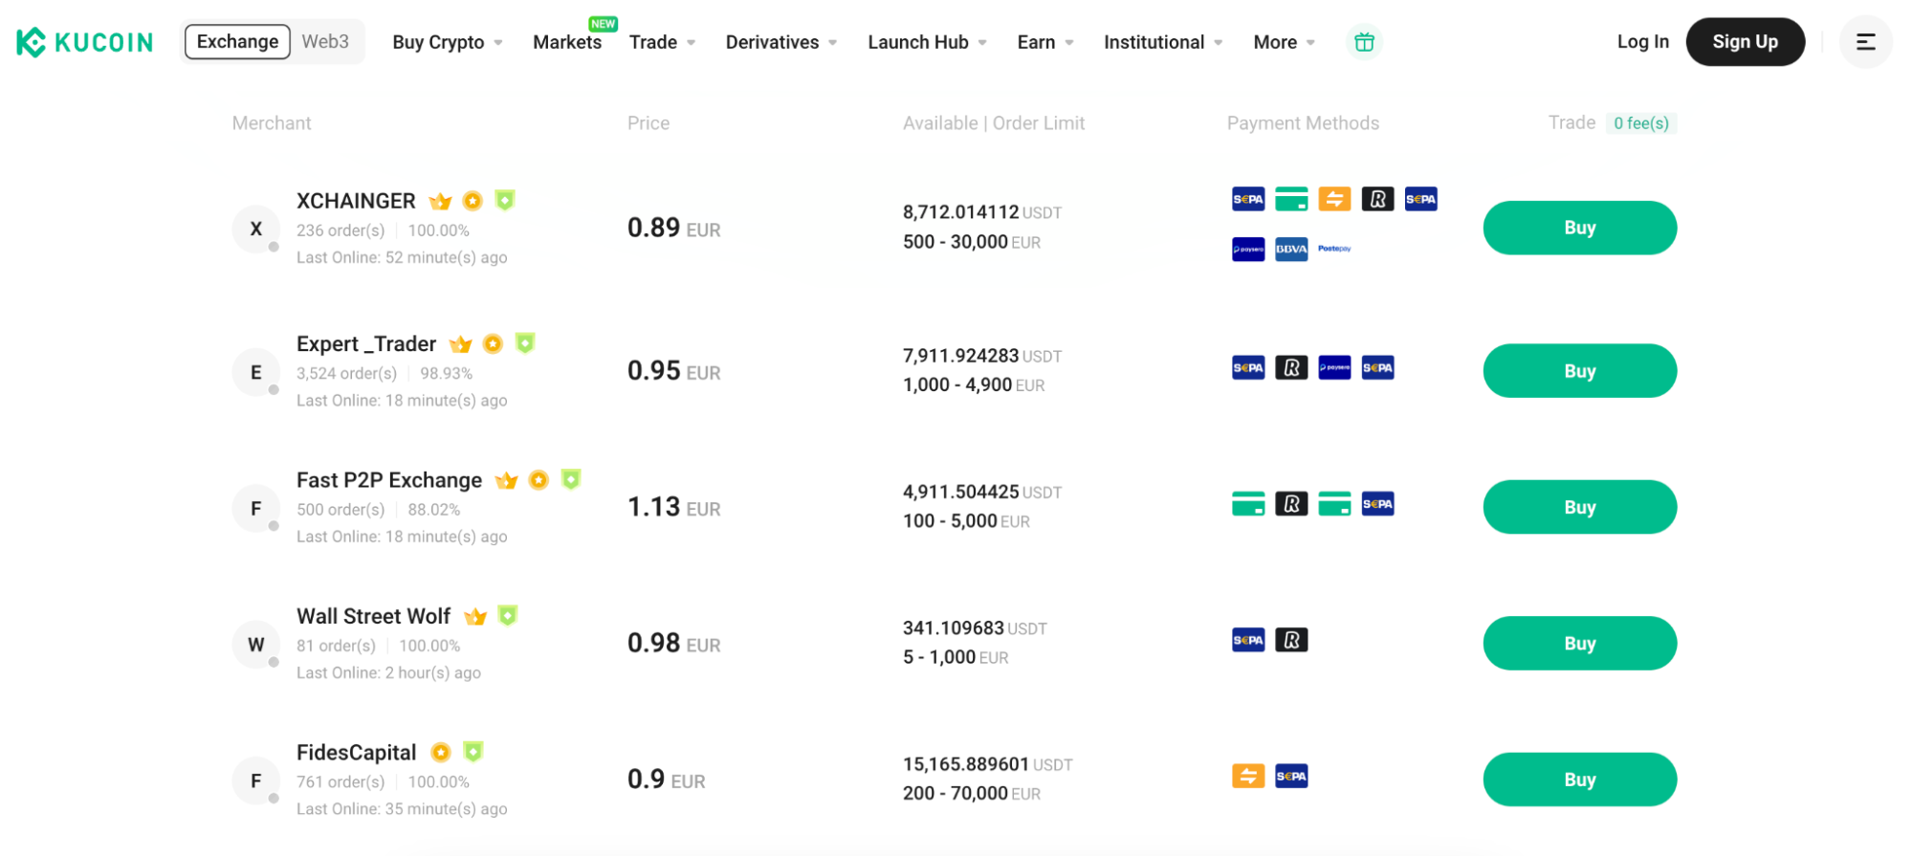Image resolution: width=1912 pixels, height=857 pixels.
Task: Go to the Markets page
Action: 567,42
